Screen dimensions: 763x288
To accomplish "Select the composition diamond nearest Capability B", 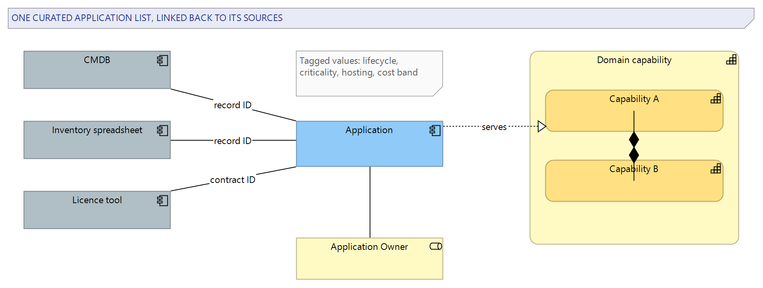I will [634, 155].
